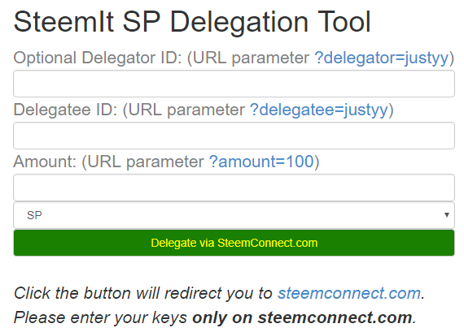Screen dimensions: 464x328
Task: Click the 'Please enter your keys' text
Action: click(x=100, y=317)
